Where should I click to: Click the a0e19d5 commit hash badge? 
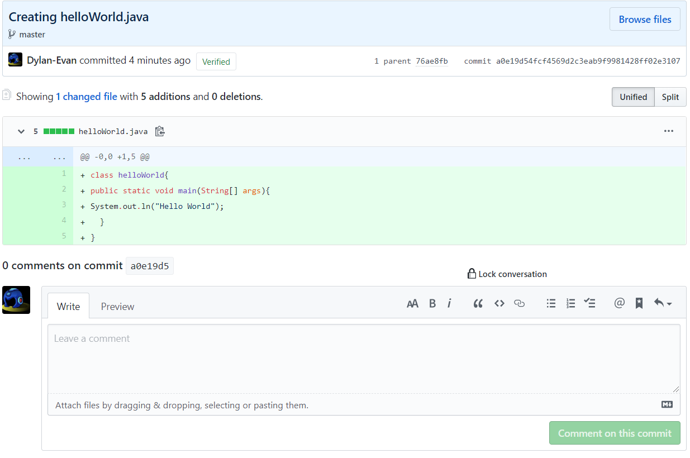click(x=150, y=266)
